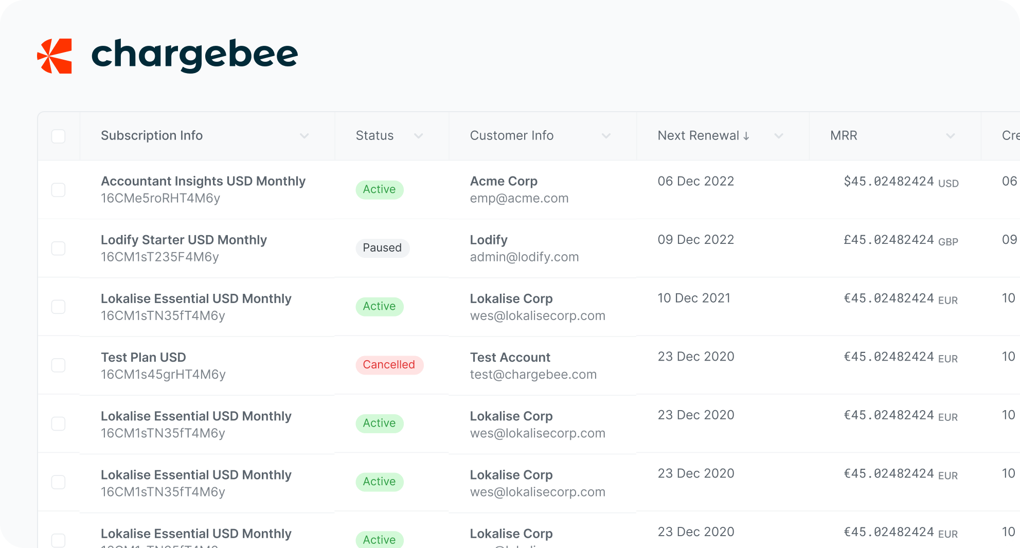Click the Customer Info column header
The width and height of the screenshot is (1020, 548).
(512, 135)
